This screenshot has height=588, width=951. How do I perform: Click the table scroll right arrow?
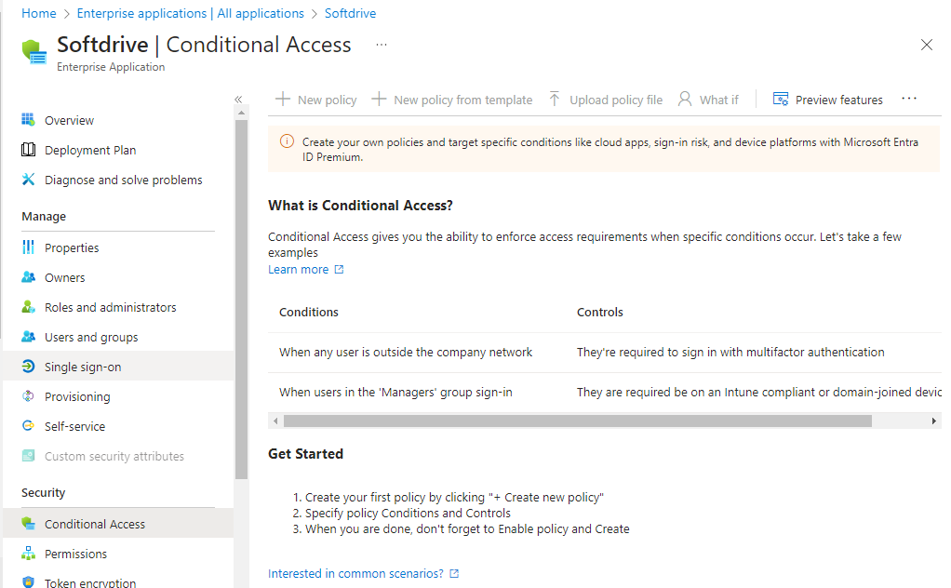933,421
